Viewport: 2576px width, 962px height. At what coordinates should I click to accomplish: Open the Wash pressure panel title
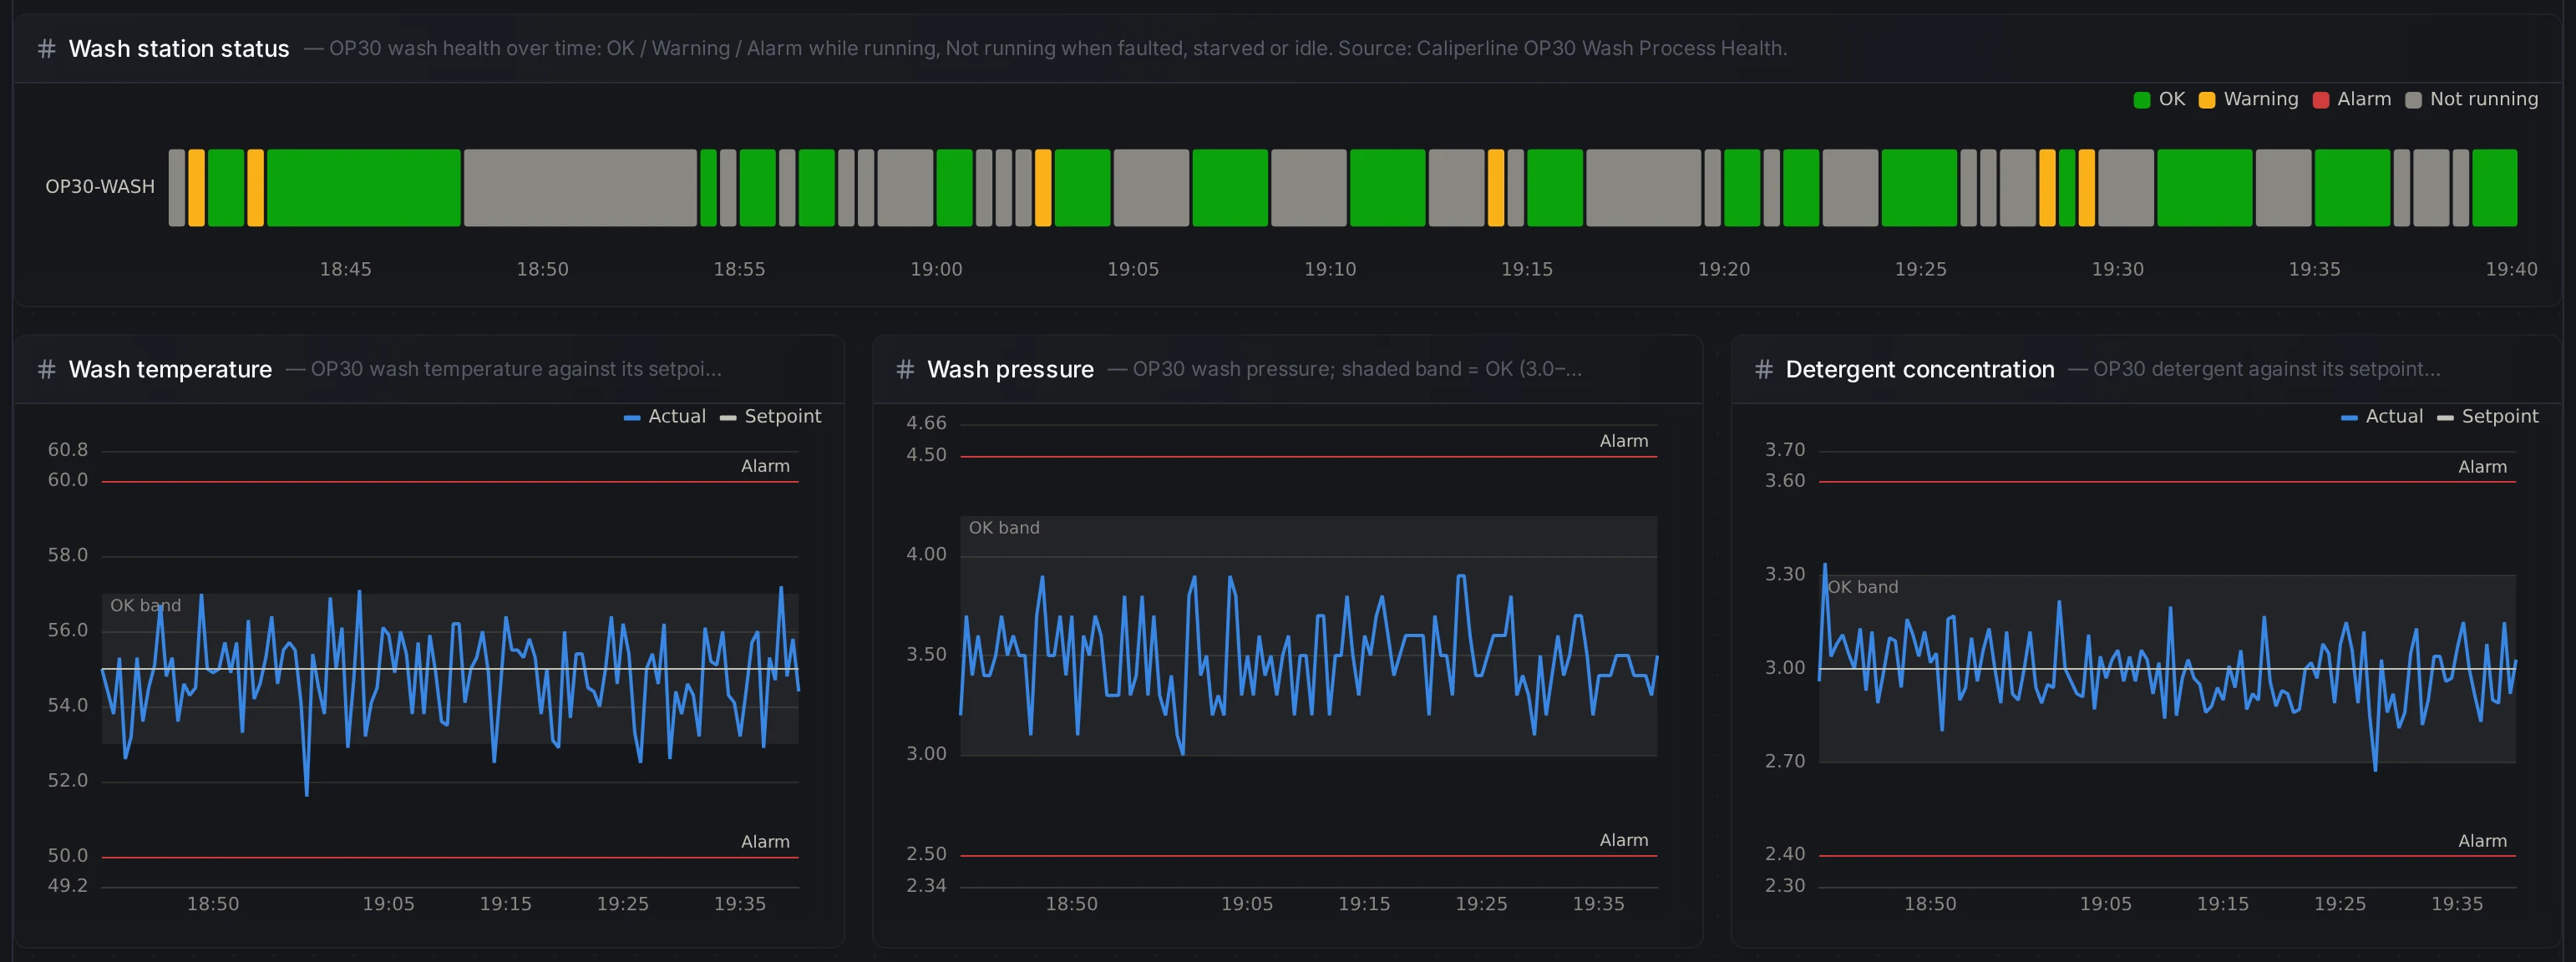click(x=1010, y=369)
